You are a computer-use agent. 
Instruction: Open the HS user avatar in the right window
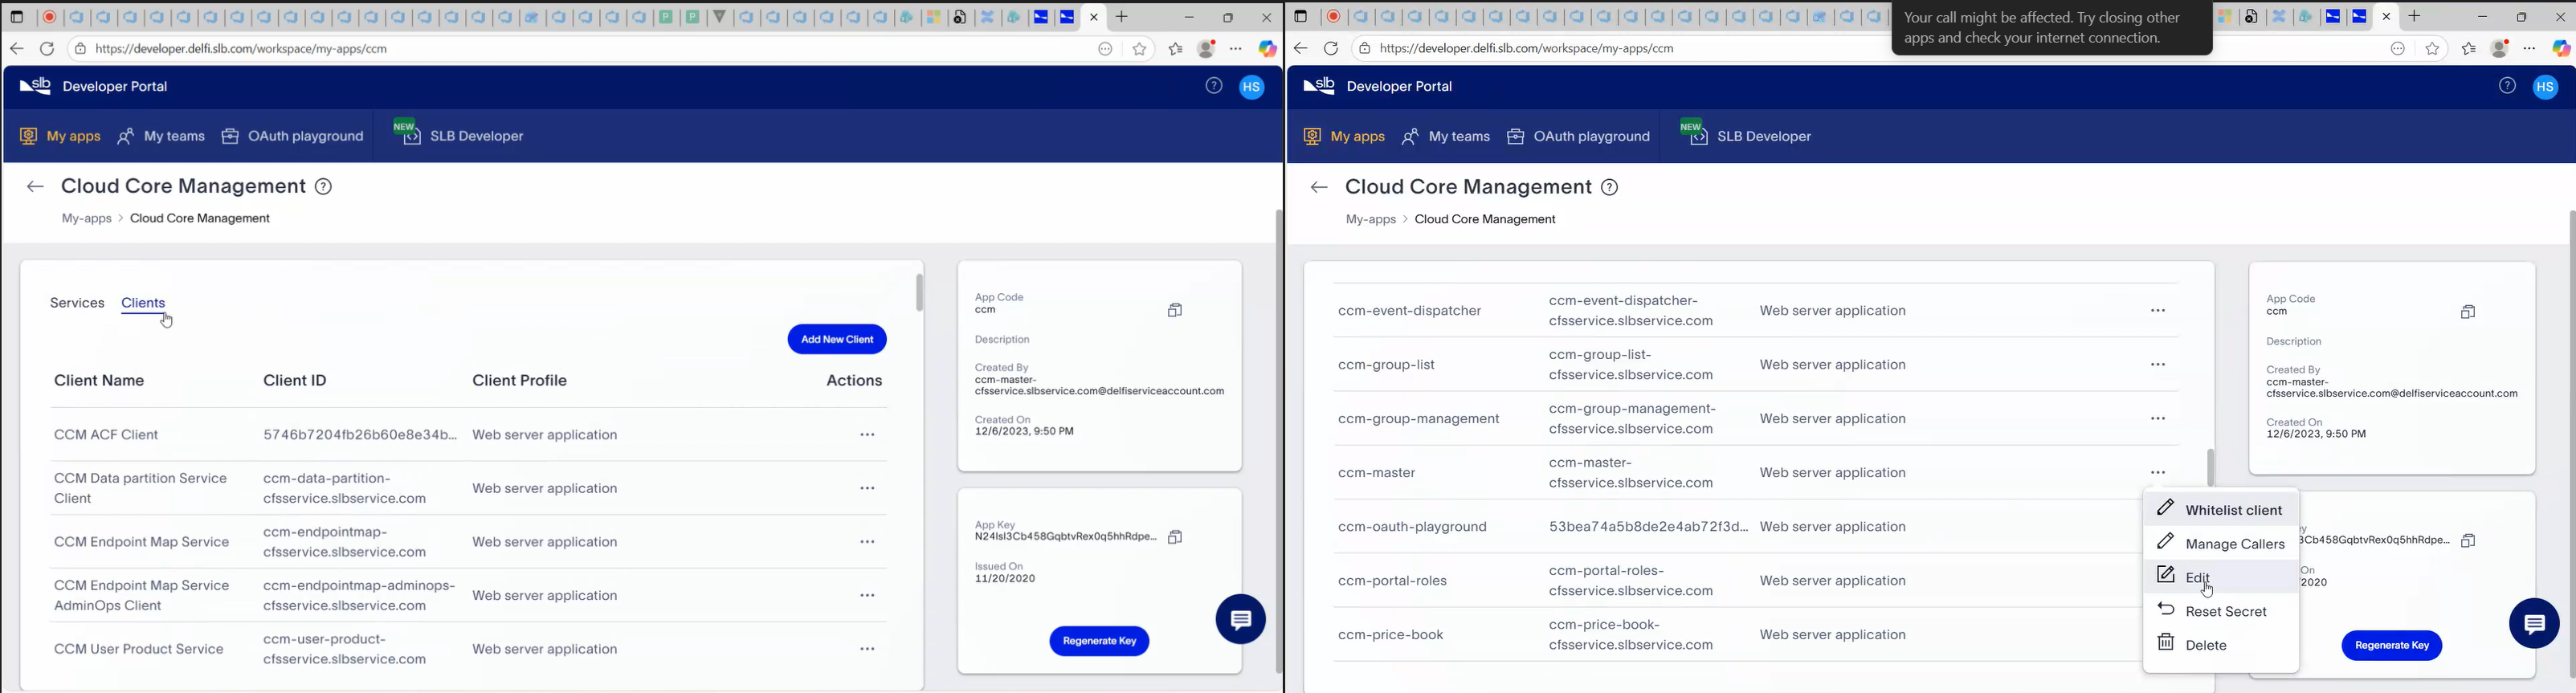coord(2546,88)
